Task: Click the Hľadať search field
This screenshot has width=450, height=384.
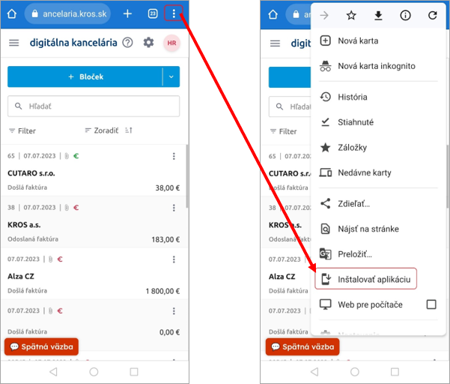Action: [x=94, y=106]
